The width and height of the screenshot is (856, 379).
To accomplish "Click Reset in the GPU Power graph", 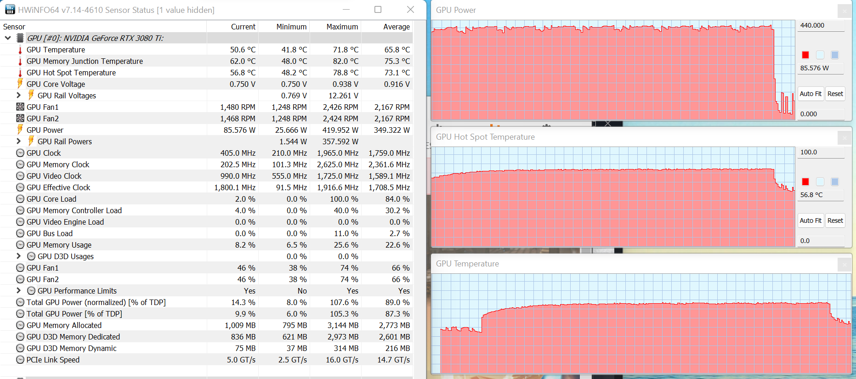I will click(835, 94).
